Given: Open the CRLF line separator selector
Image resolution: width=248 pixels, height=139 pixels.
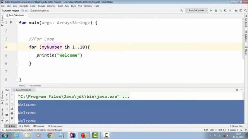Looking at the screenshot, I should [x=213, y=130].
